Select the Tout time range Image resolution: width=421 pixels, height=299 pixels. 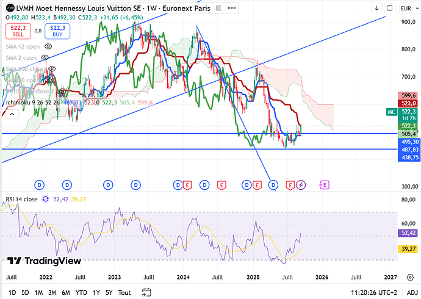125,292
